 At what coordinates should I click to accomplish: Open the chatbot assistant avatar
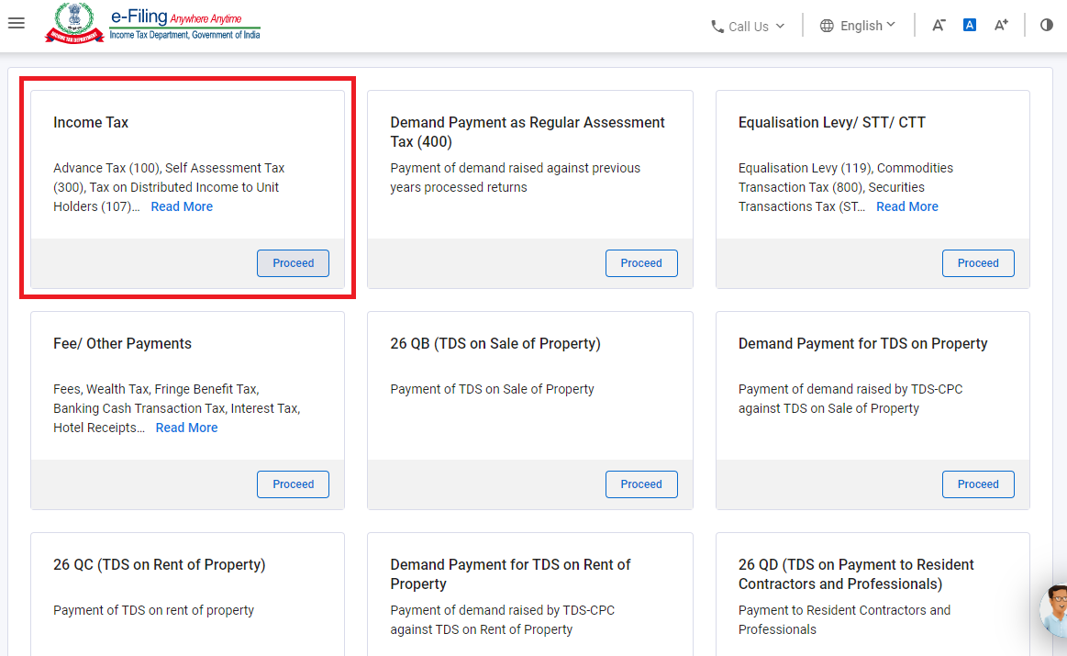click(x=1055, y=610)
